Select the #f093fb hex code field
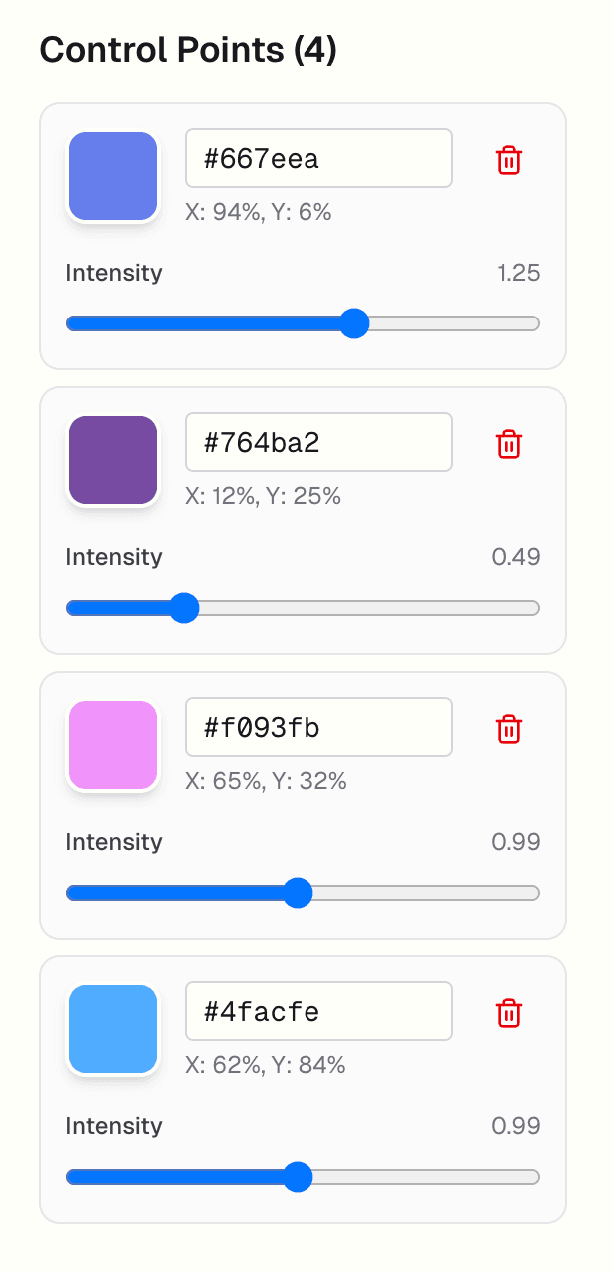Screen dimensions: 613x1272 point(319,727)
